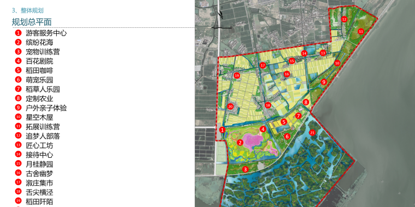Select the legend entry 舌尖横泾

pyautogui.click(x=39, y=192)
